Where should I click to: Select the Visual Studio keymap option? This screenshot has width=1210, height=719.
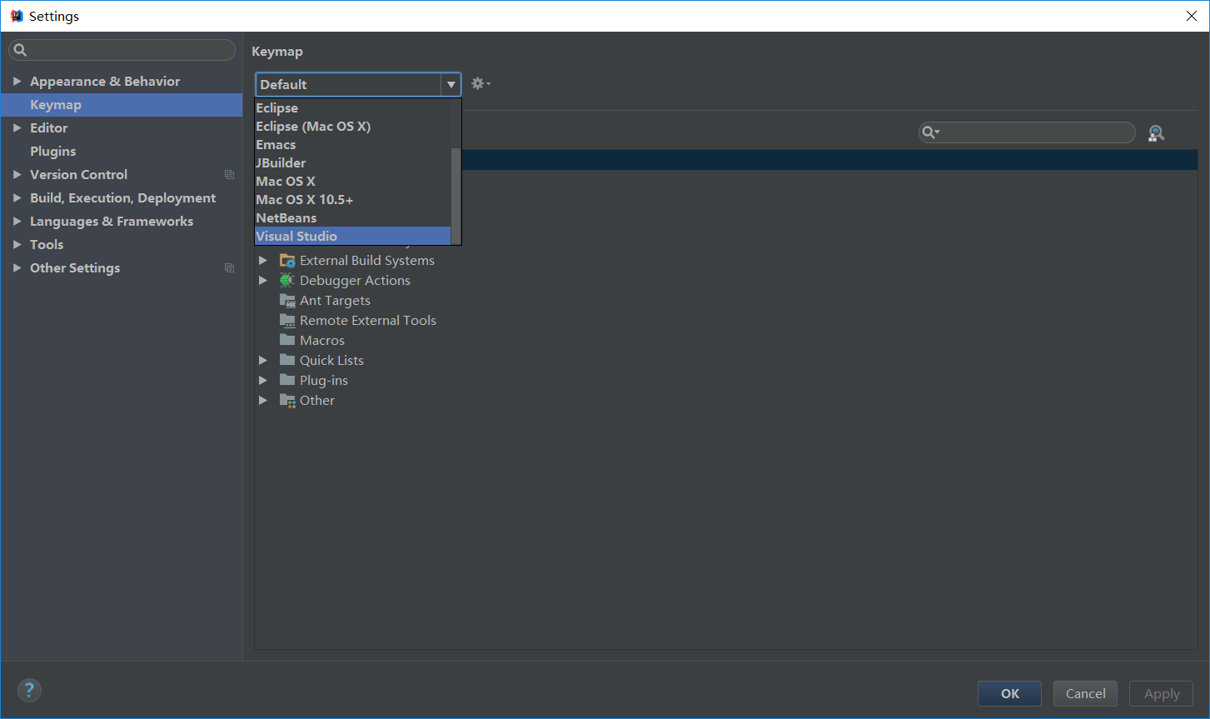click(352, 237)
